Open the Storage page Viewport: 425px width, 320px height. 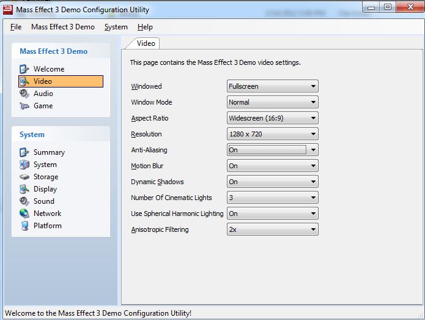point(46,177)
